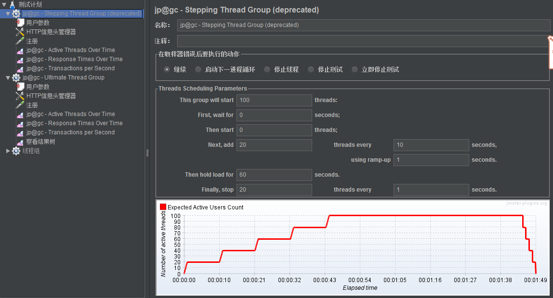Click the Ultimate Thread Group gear icon

click(16, 78)
